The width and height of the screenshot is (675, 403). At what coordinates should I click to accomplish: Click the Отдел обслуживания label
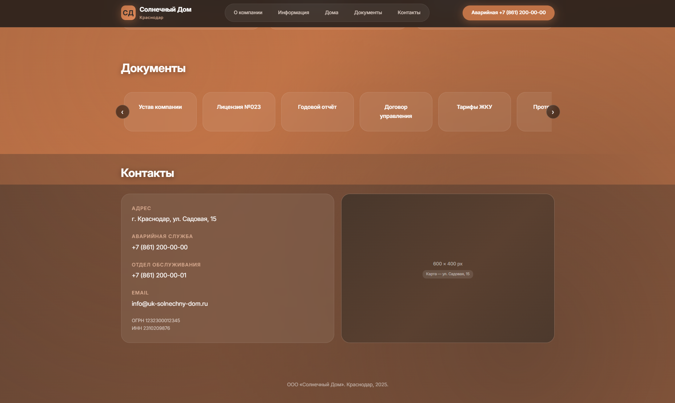click(x=166, y=265)
